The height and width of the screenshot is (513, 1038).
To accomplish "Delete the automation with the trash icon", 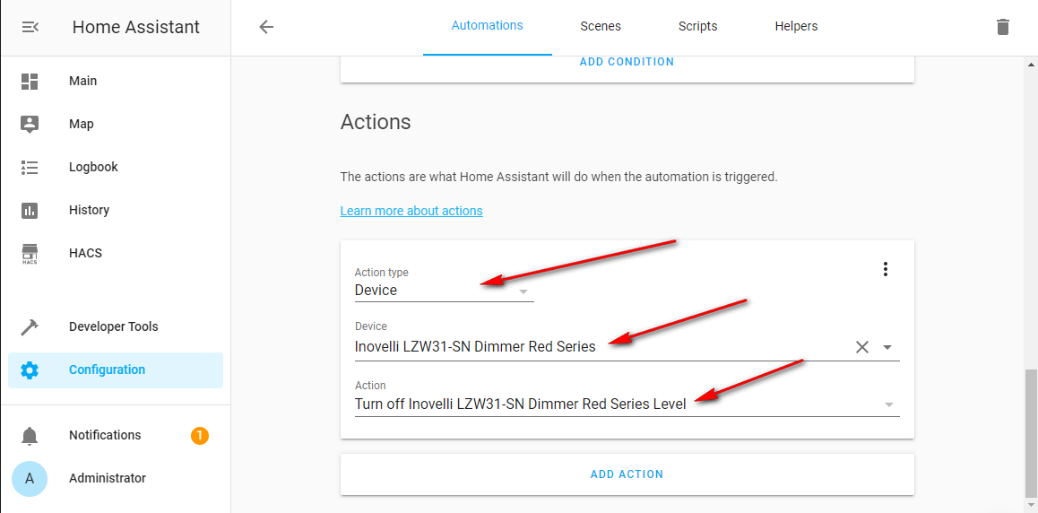I will point(1003,27).
